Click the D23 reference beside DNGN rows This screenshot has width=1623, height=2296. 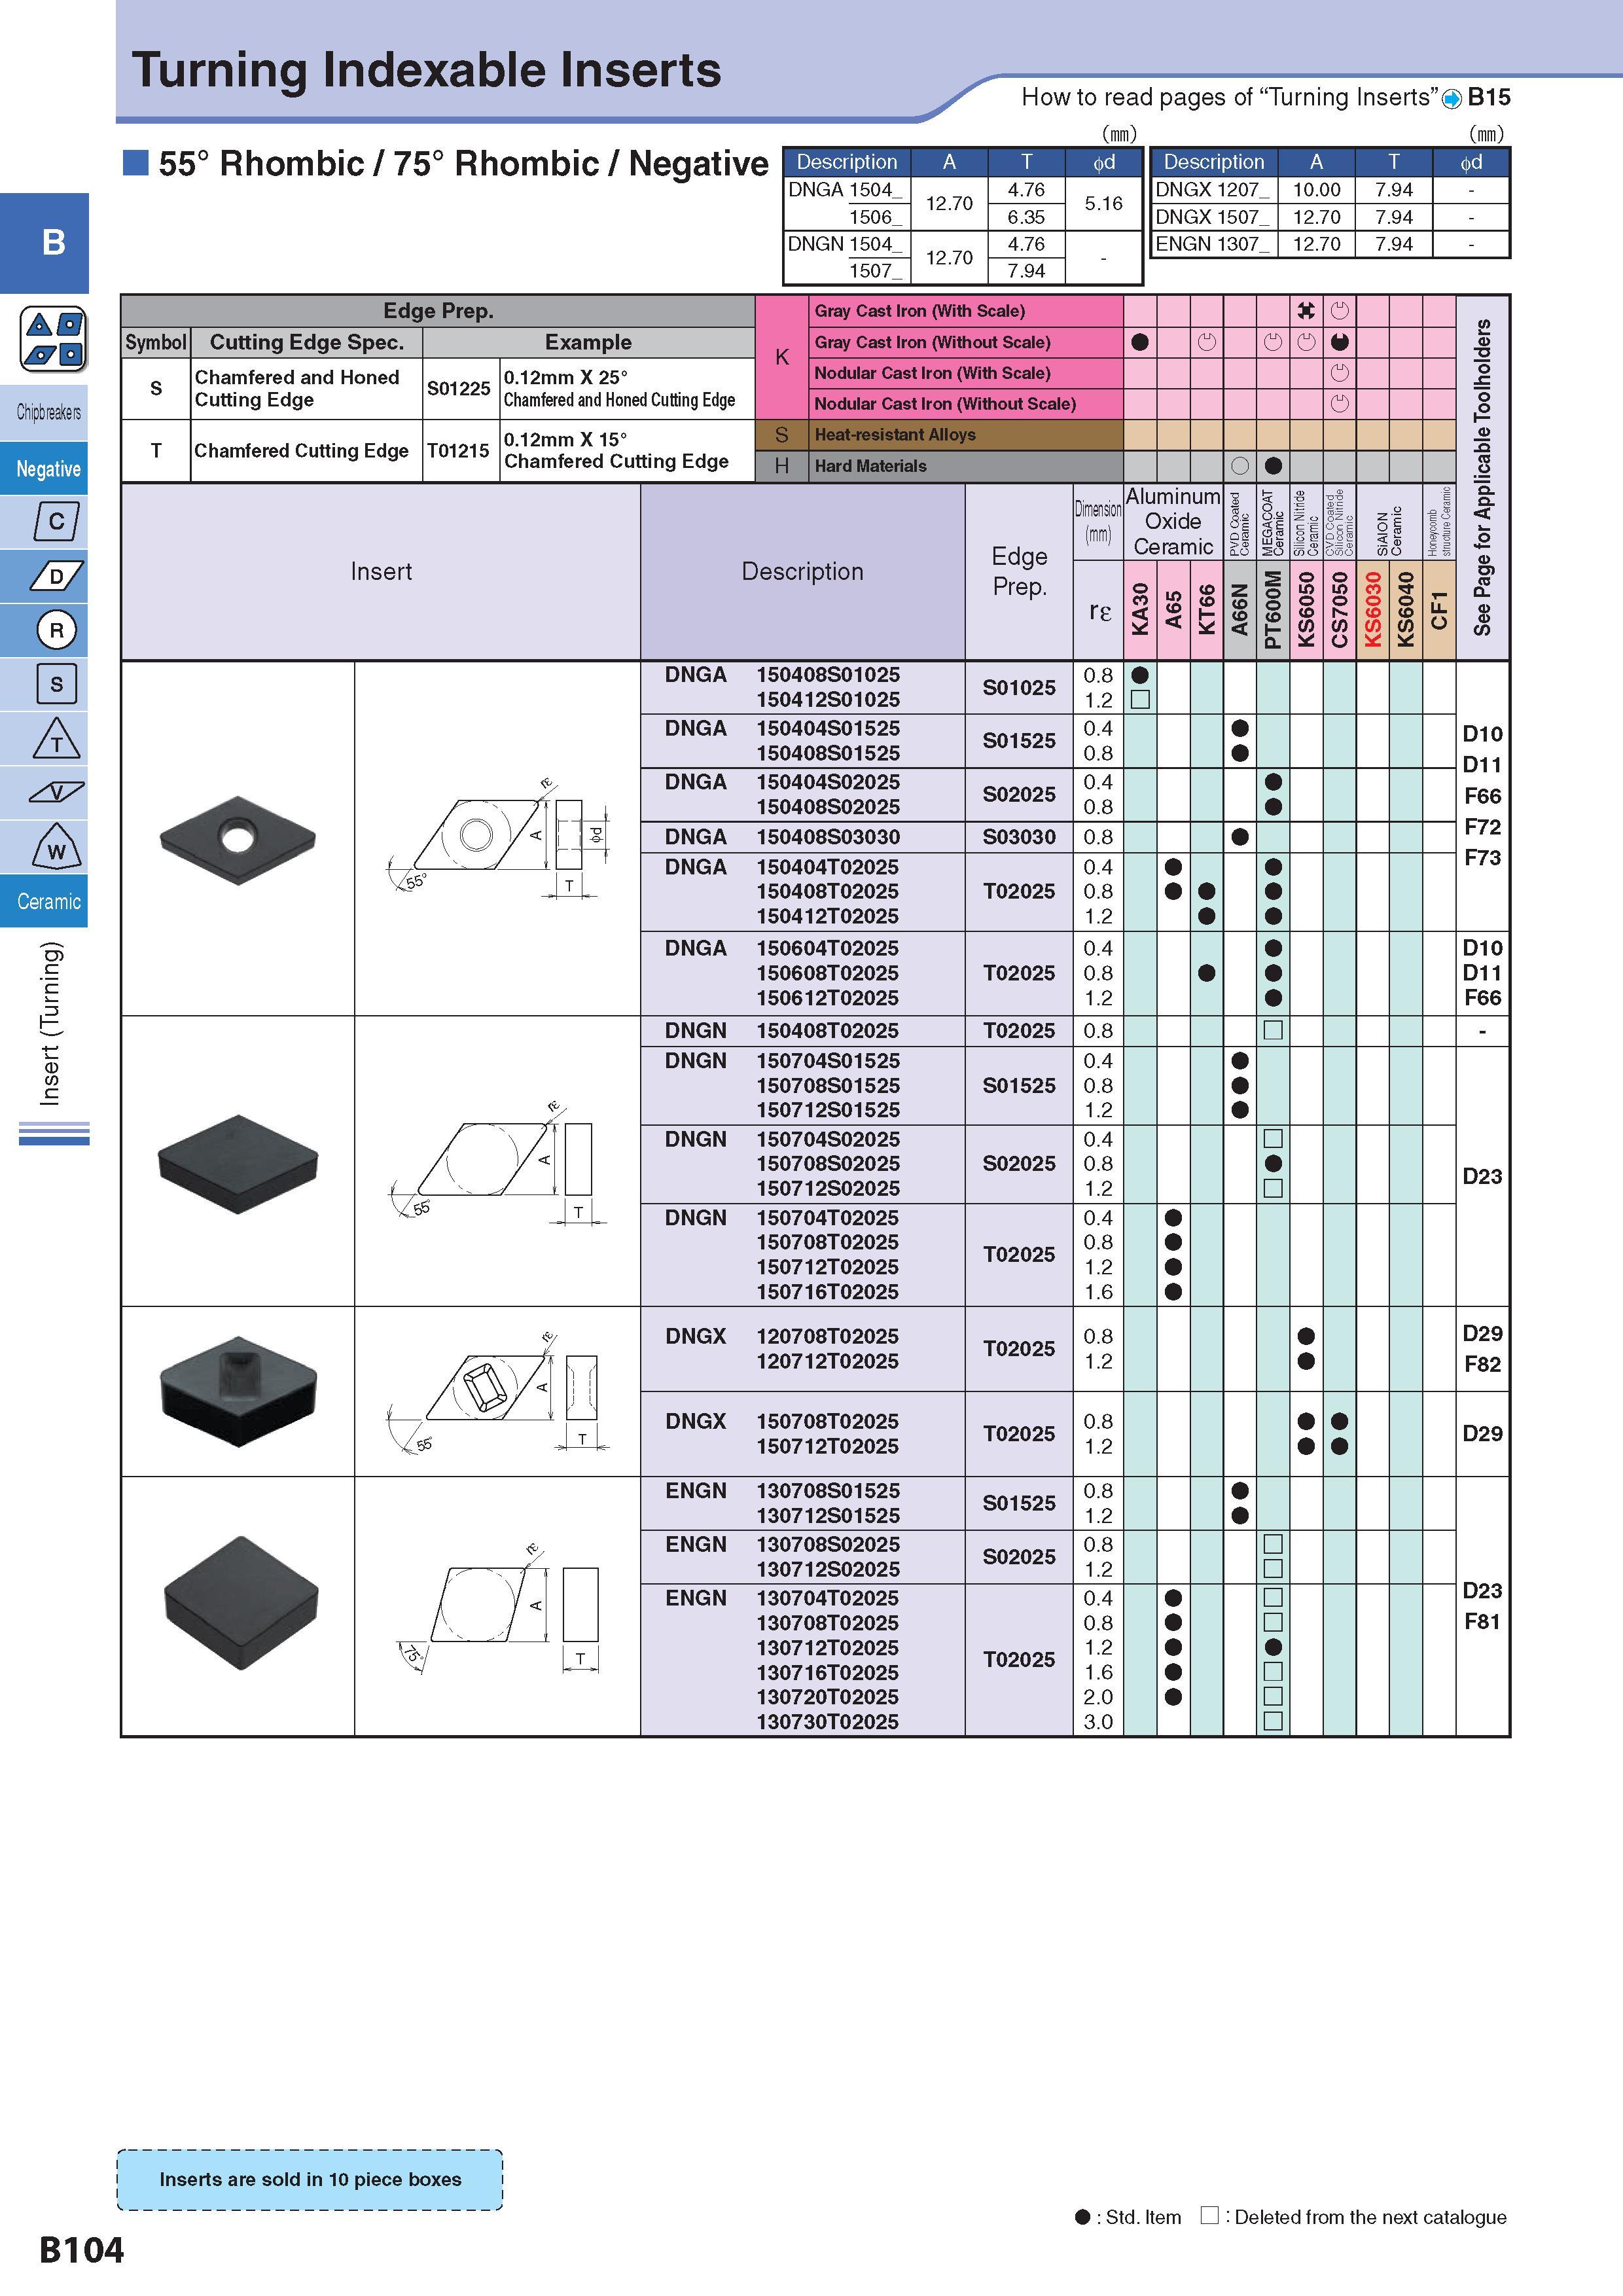pyautogui.click(x=1482, y=1177)
